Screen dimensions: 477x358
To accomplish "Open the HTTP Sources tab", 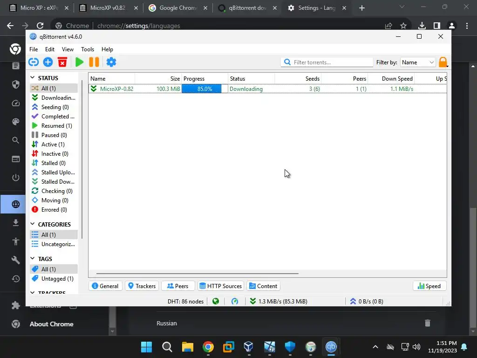I will 221,286.
